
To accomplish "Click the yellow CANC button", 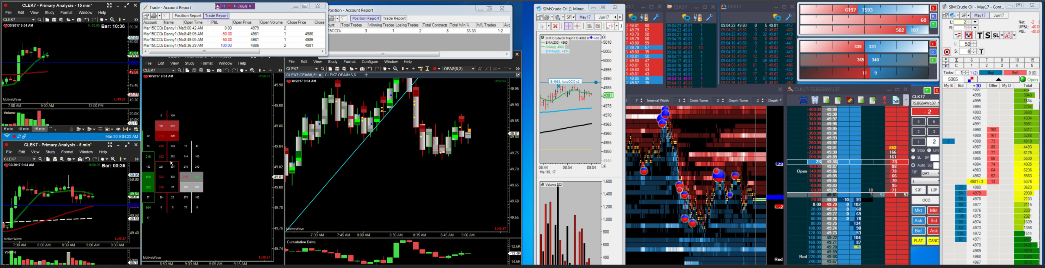I will (934, 241).
